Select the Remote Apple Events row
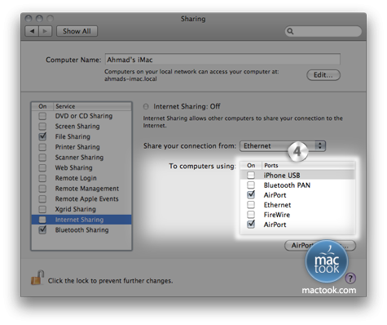This screenshot has height=325, width=387. [x=81, y=198]
